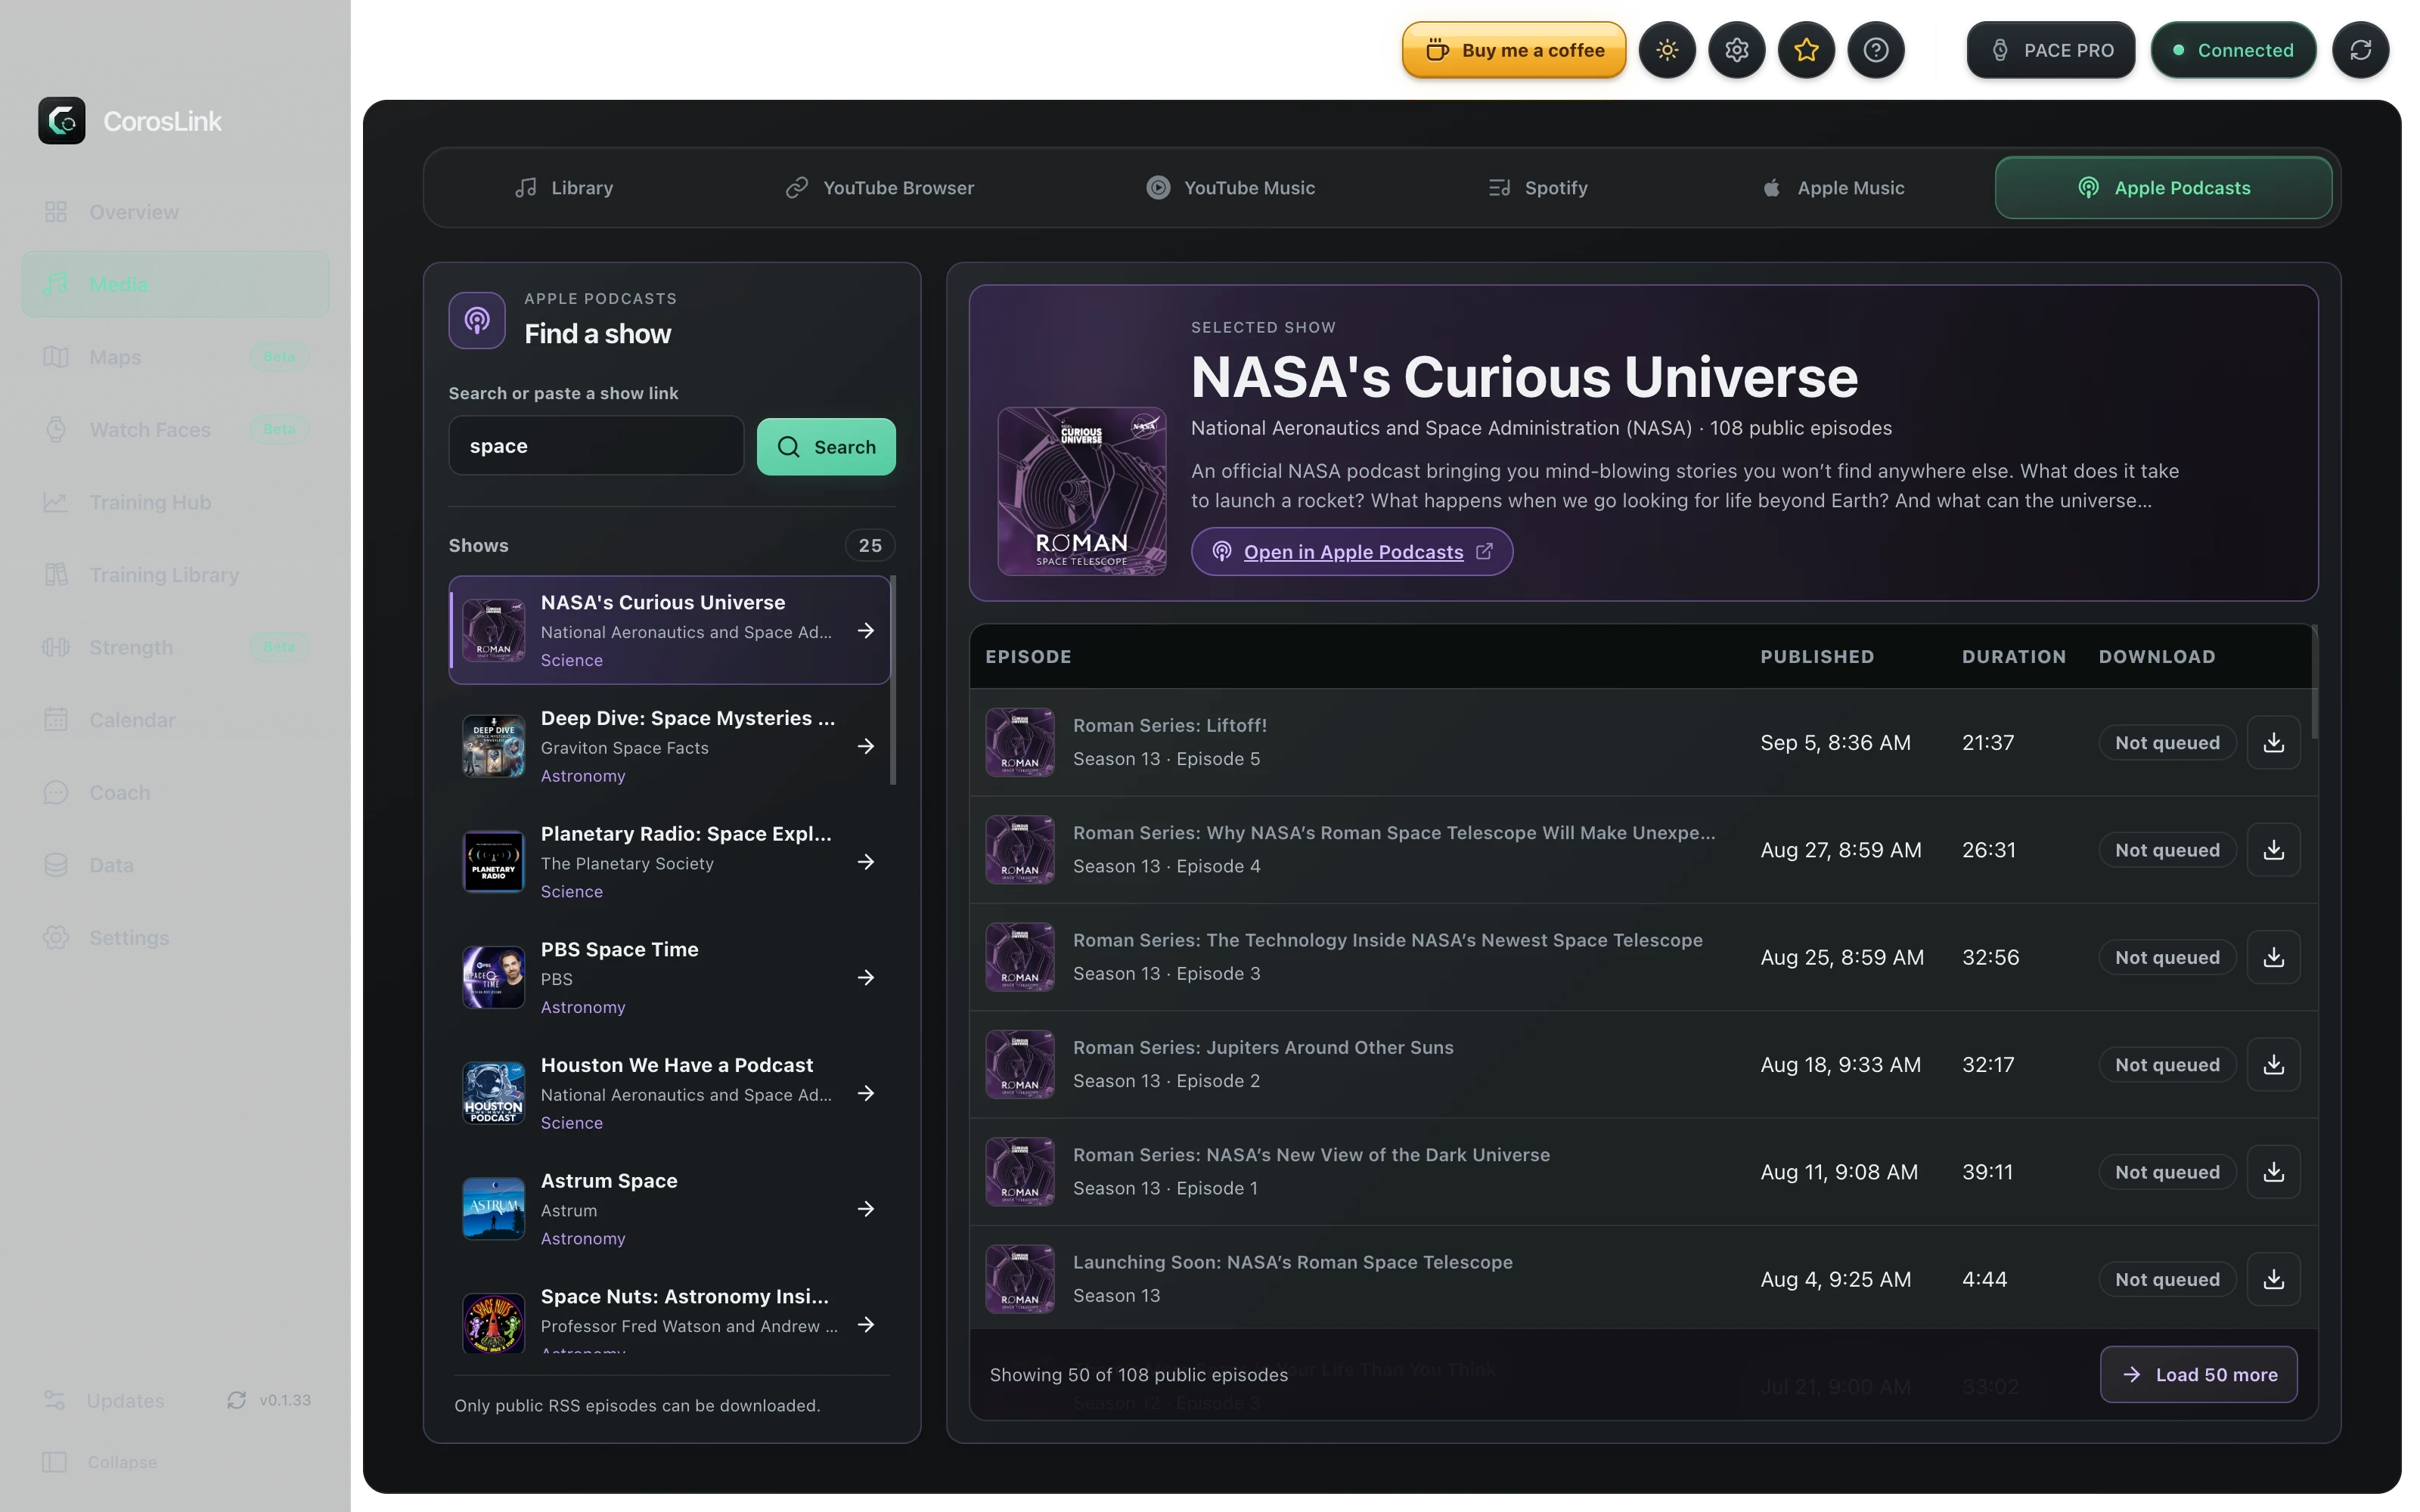Screen dimensions: 2420x1512
Task: Collapse the sidebar using Collapse
Action: [x=100, y=1462]
